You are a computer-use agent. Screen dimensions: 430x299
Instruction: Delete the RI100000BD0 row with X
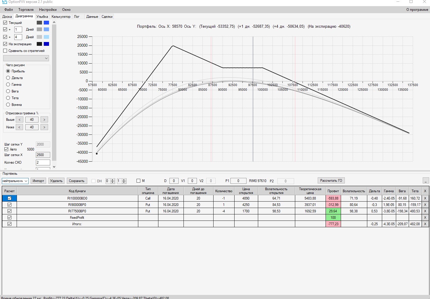pos(425,198)
